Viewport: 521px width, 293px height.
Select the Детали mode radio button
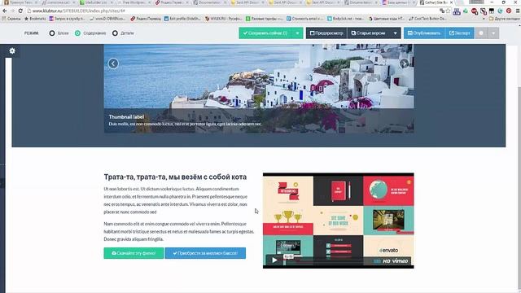point(115,33)
